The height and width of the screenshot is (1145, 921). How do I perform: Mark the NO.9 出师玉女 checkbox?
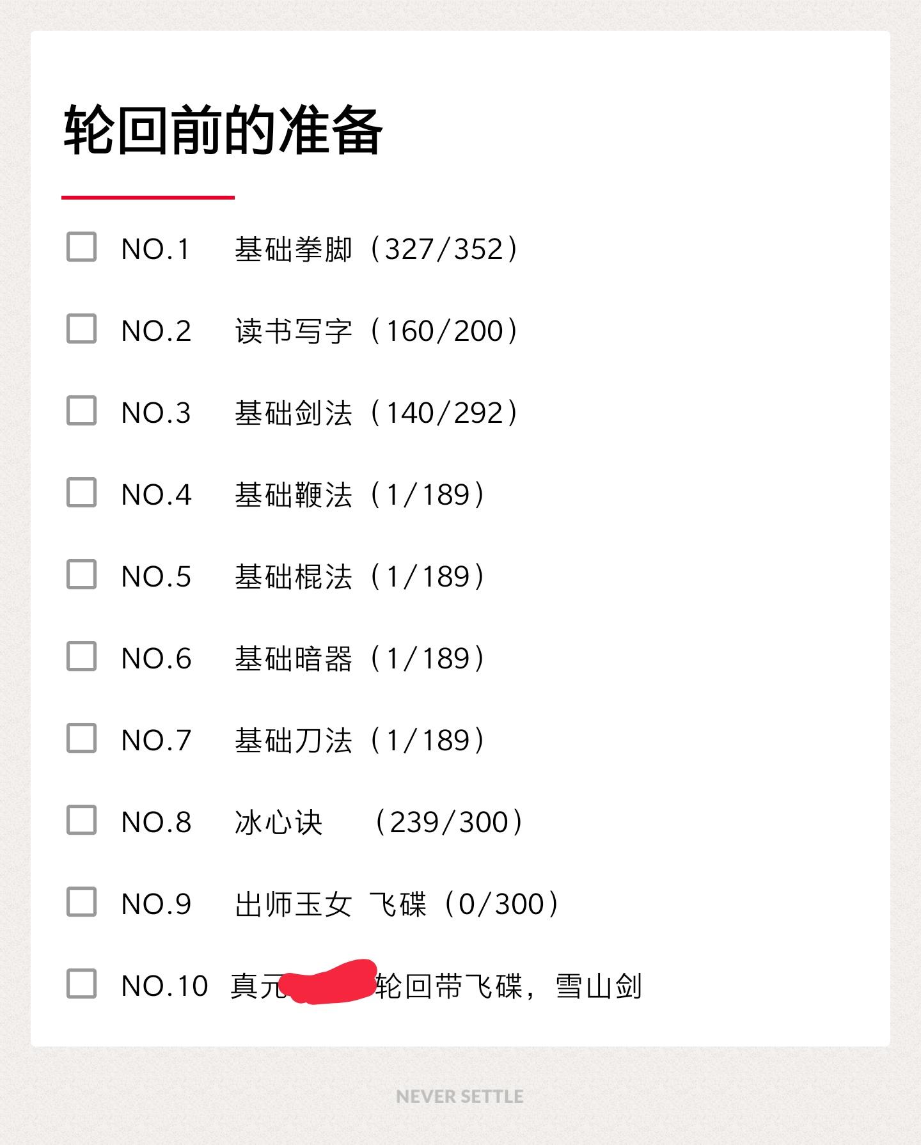tap(81, 902)
